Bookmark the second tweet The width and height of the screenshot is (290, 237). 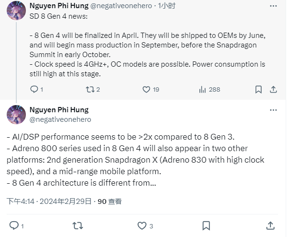pyautogui.click(x=206, y=225)
